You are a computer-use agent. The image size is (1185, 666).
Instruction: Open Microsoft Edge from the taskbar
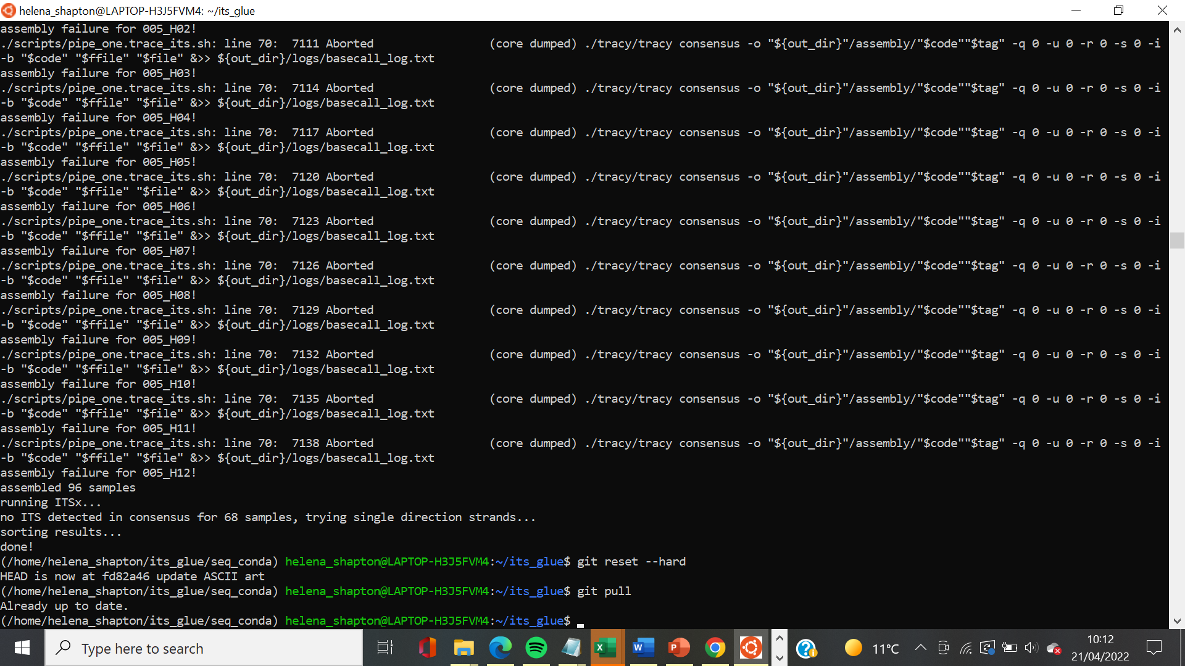(501, 647)
